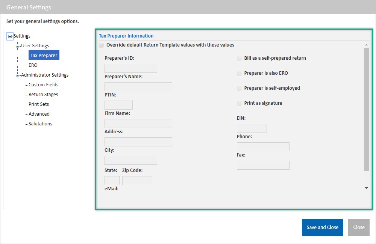Click the Preparer's Name input field
The height and width of the screenshot is (244, 376).
pyautogui.click(x=138, y=87)
